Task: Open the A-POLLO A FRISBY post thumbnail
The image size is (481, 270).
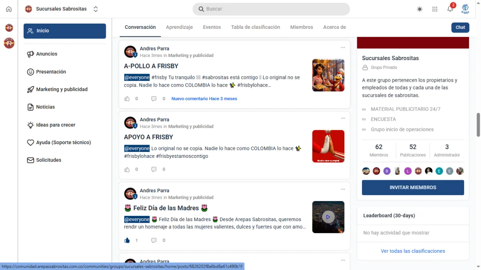Action: pyautogui.click(x=328, y=75)
